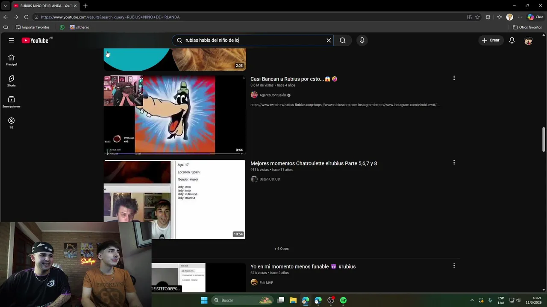
Task: Click the Feli MVP channel avatar
Action: (254, 283)
